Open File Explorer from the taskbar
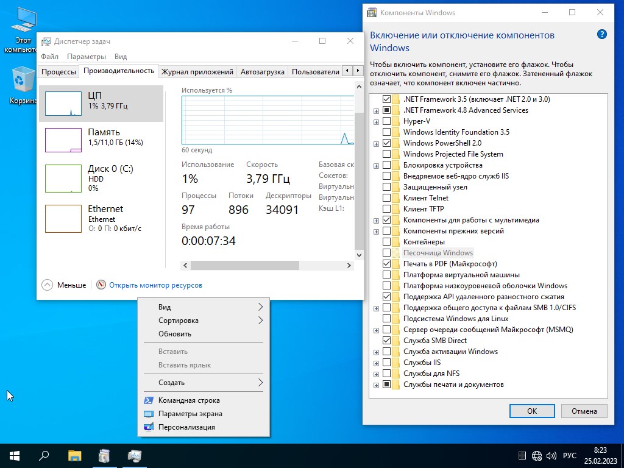 (x=74, y=455)
